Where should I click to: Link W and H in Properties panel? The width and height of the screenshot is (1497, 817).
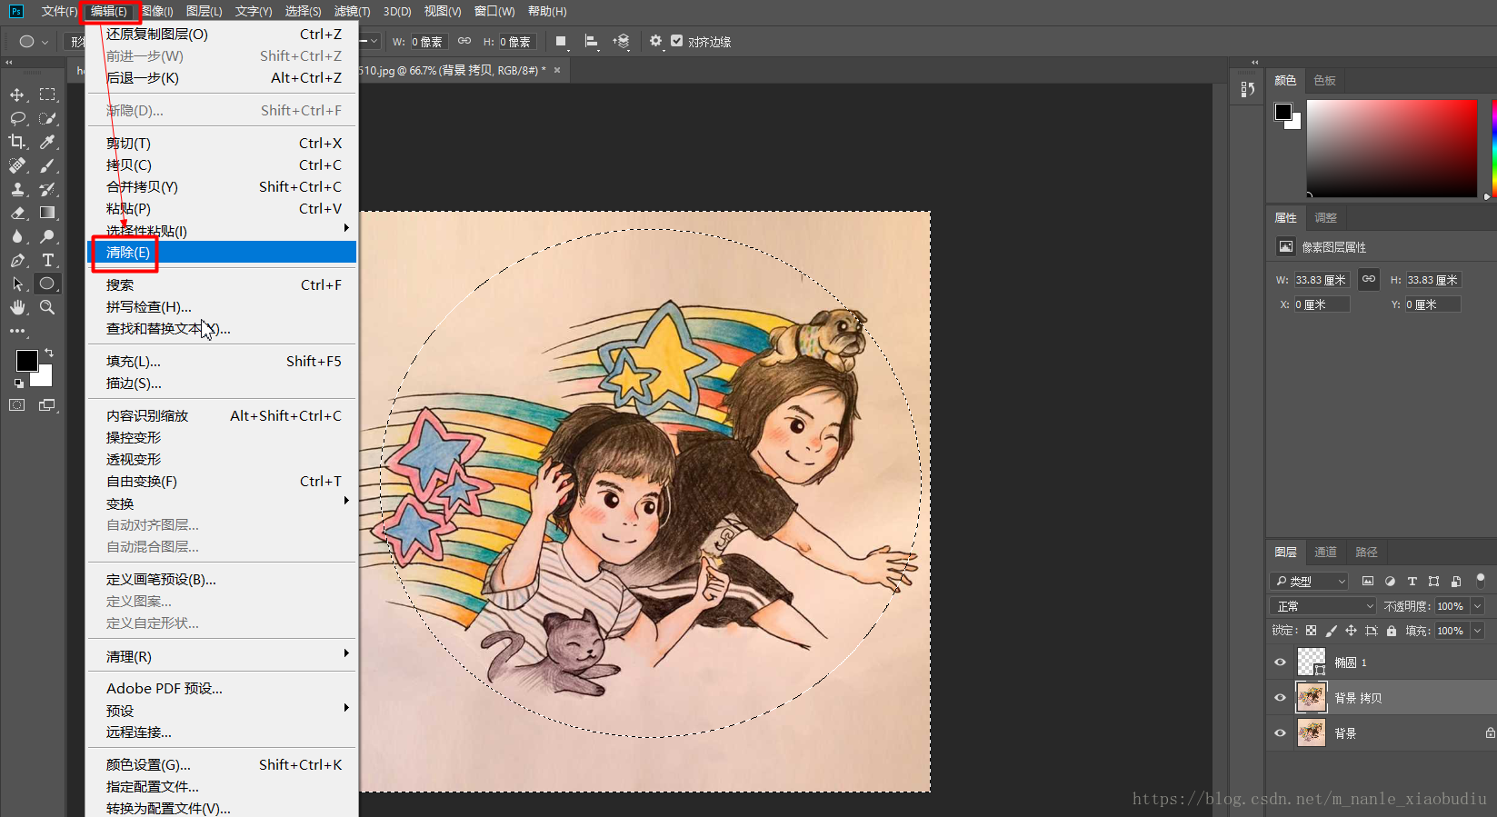click(1368, 279)
